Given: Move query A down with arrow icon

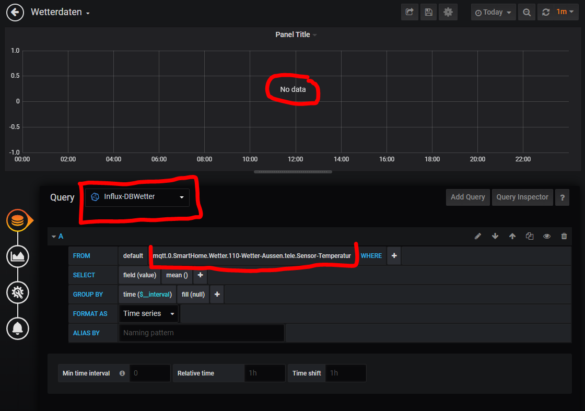Looking at the screenshot, I should click(495, 236).
